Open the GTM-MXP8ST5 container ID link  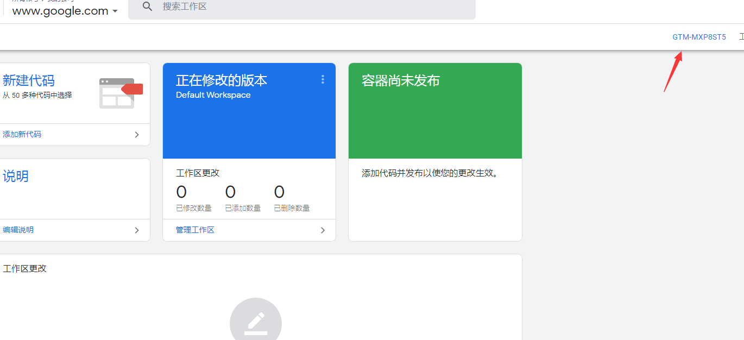tap(699, 37)
